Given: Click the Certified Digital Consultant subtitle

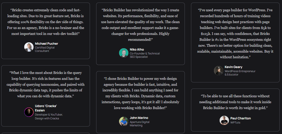Looking at the screenshot, I should click(x=45, y=49).
